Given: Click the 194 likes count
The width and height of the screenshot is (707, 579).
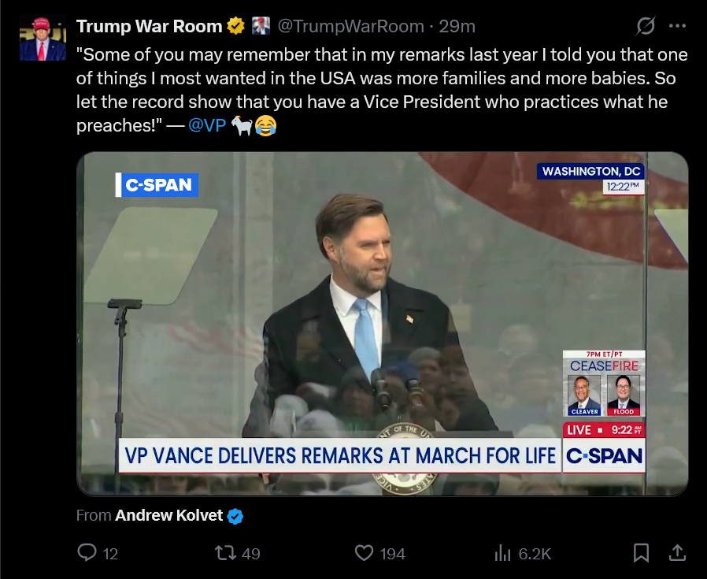Looking at the screenshot, I should coord(392,554).
